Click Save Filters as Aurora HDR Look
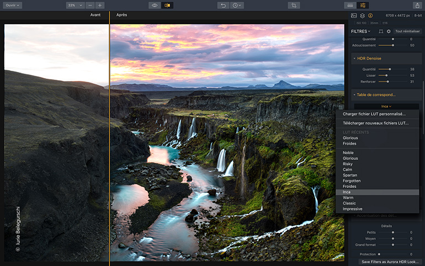 pyautogui.click(x=389, y=262)
